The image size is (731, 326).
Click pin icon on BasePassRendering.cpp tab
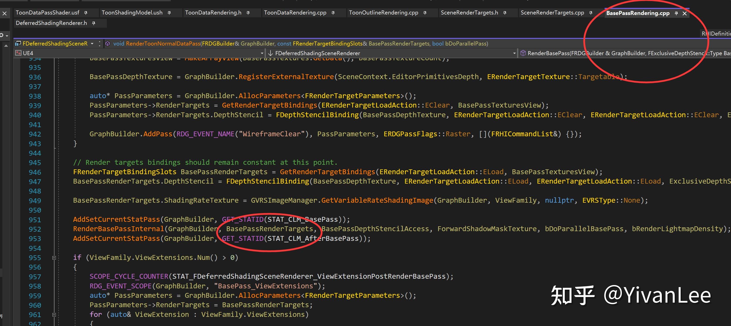tap(676, 13)
